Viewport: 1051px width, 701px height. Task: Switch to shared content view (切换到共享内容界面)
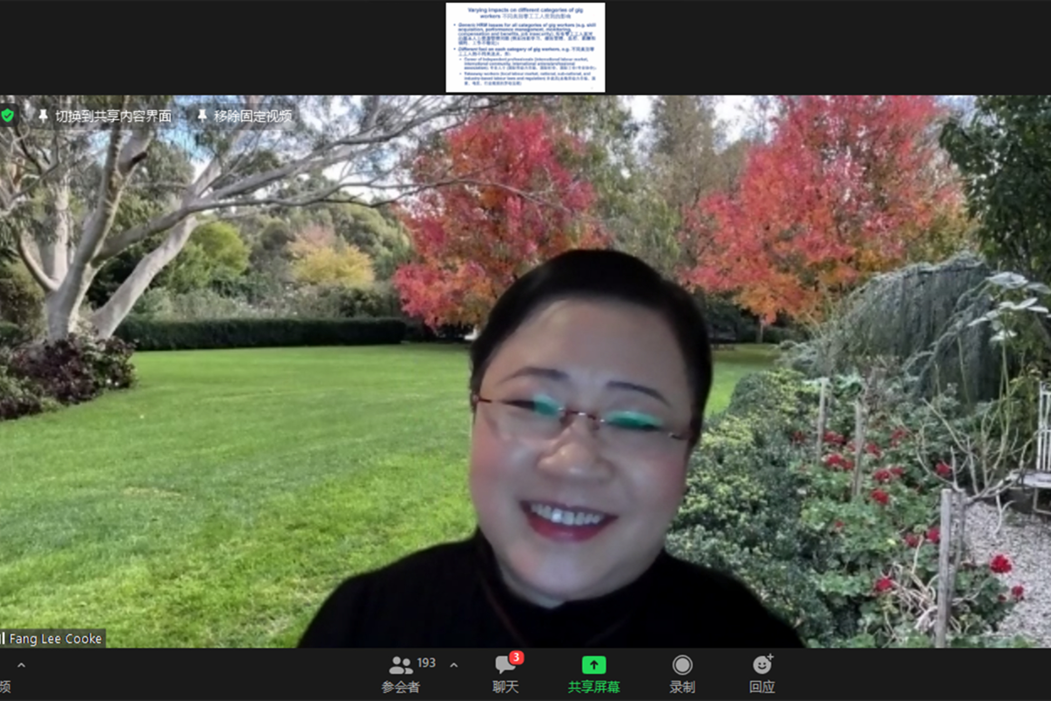pos(114,116)
